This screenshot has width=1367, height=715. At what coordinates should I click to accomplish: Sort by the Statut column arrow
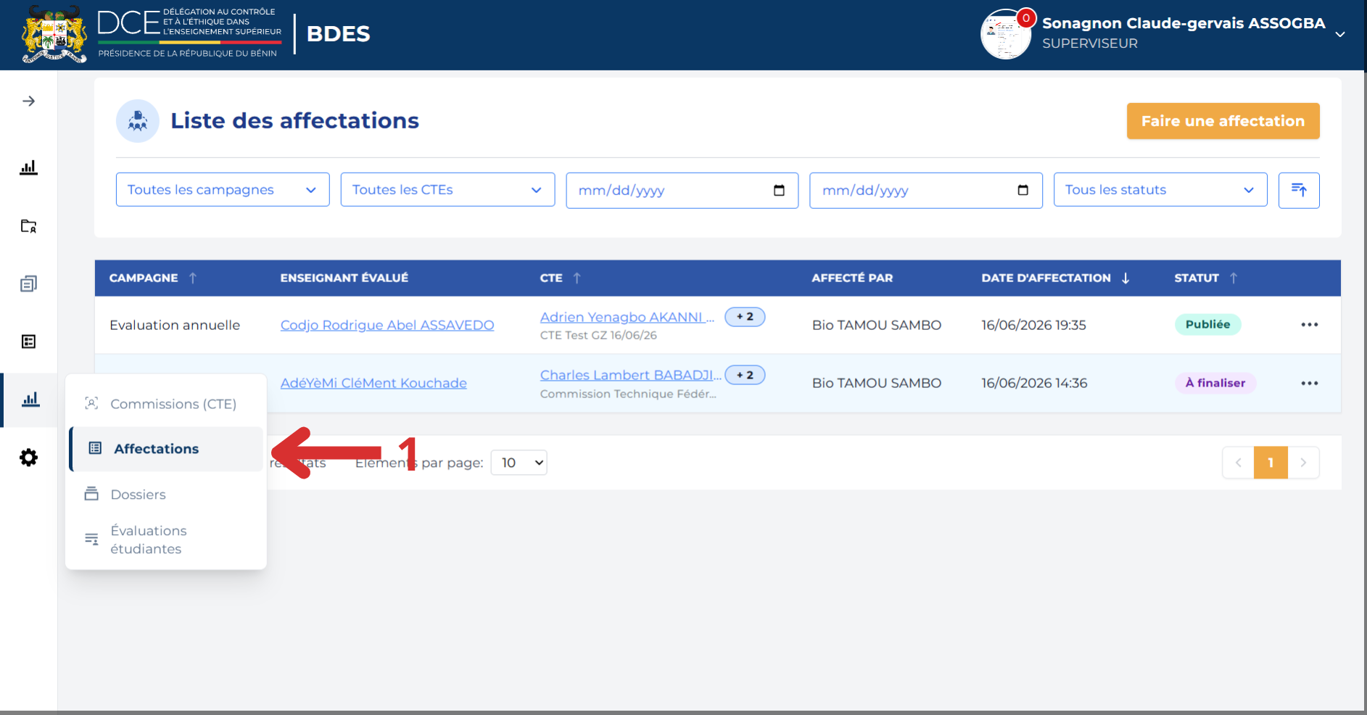pyautogui.click(x=1234, y=278)
